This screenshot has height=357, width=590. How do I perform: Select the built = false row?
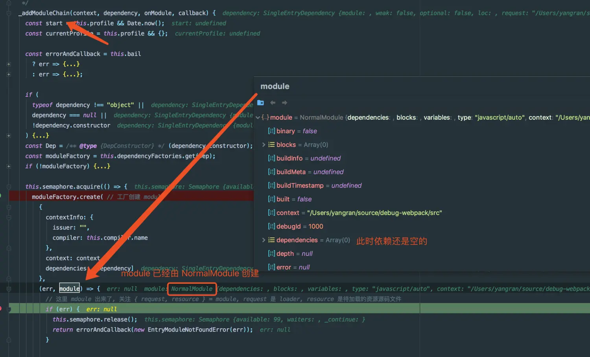[x=422, y=199]
